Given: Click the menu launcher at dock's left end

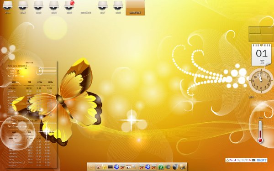Looking at the screenshot, I should click(x=91, y=167).
